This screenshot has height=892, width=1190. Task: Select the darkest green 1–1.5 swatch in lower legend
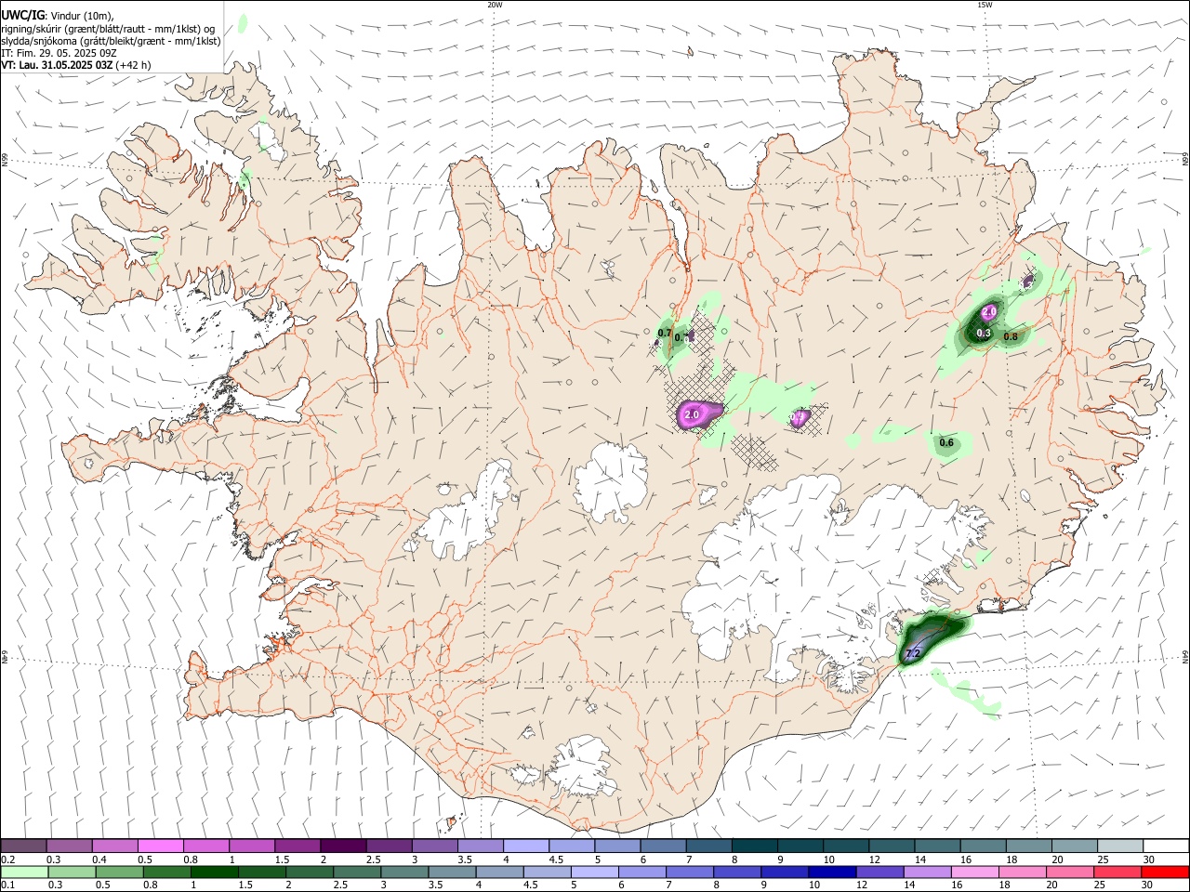click(x=215, y=872)
